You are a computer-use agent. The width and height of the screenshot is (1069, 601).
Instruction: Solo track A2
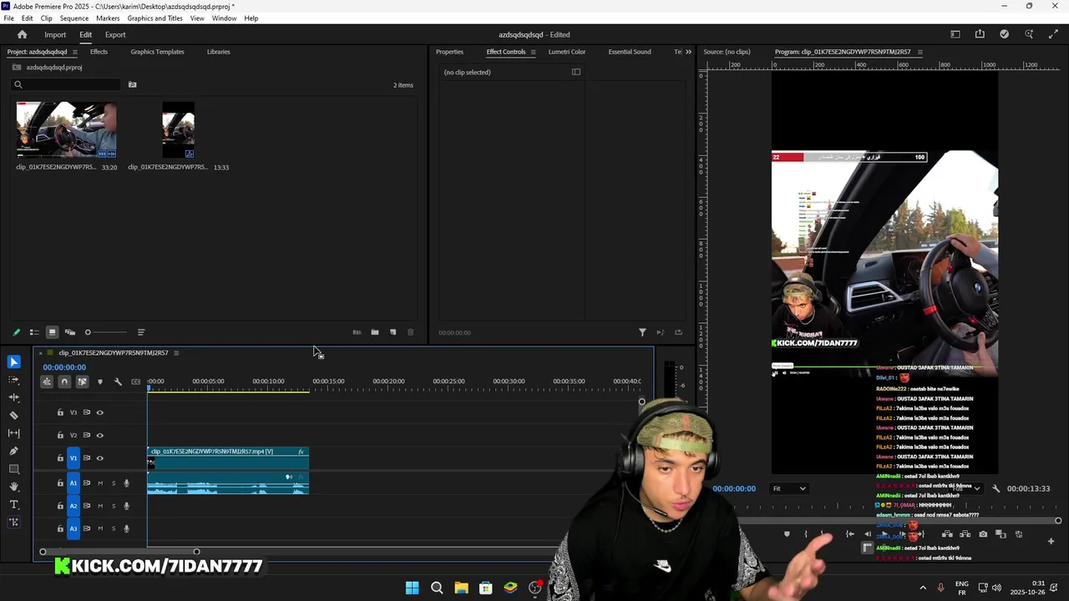click(114, 506)
